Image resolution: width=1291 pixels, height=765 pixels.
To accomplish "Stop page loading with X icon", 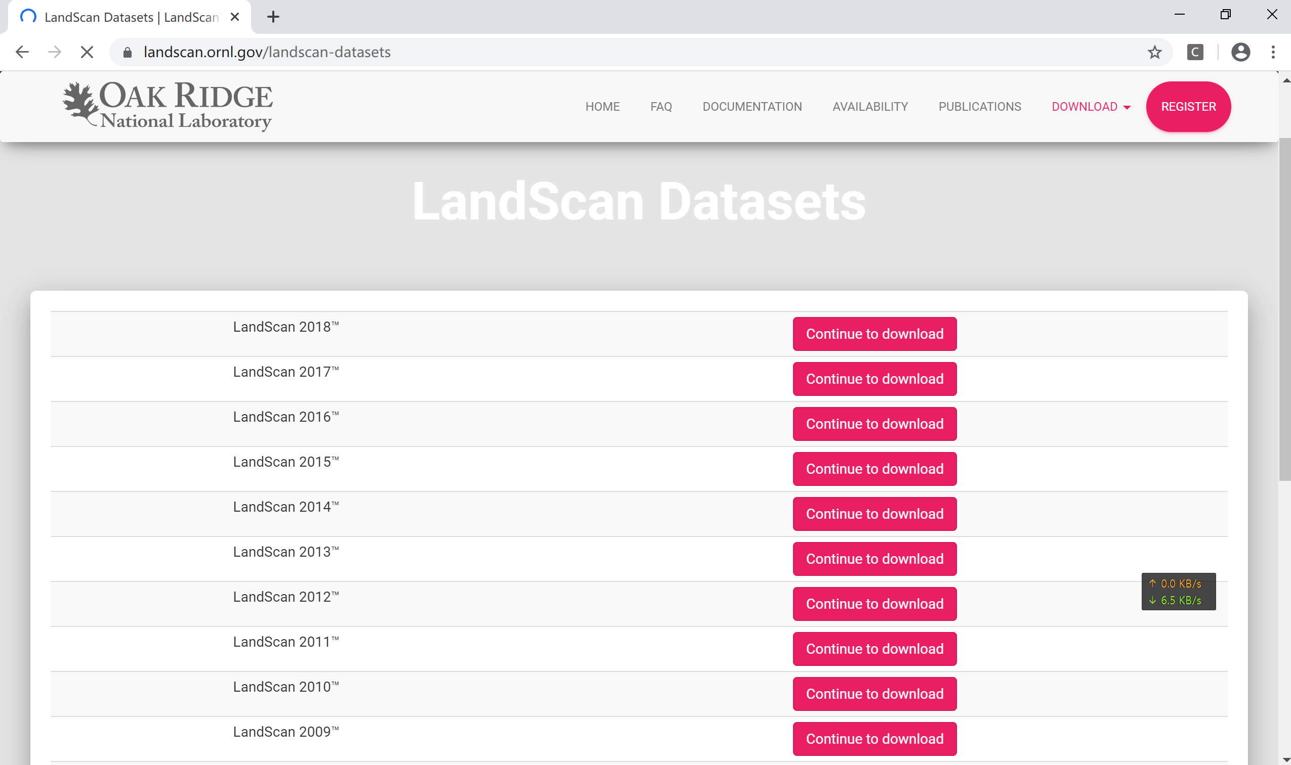I will coord(87,52).
